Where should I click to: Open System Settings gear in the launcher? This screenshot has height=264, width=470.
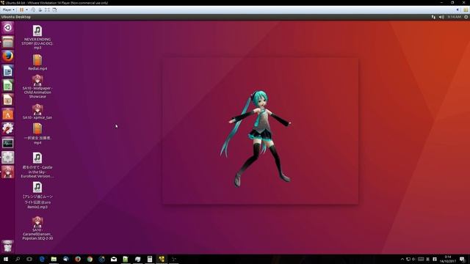tap(8, 158)
